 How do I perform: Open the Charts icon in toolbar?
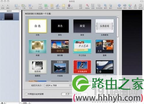click(57, 5)
